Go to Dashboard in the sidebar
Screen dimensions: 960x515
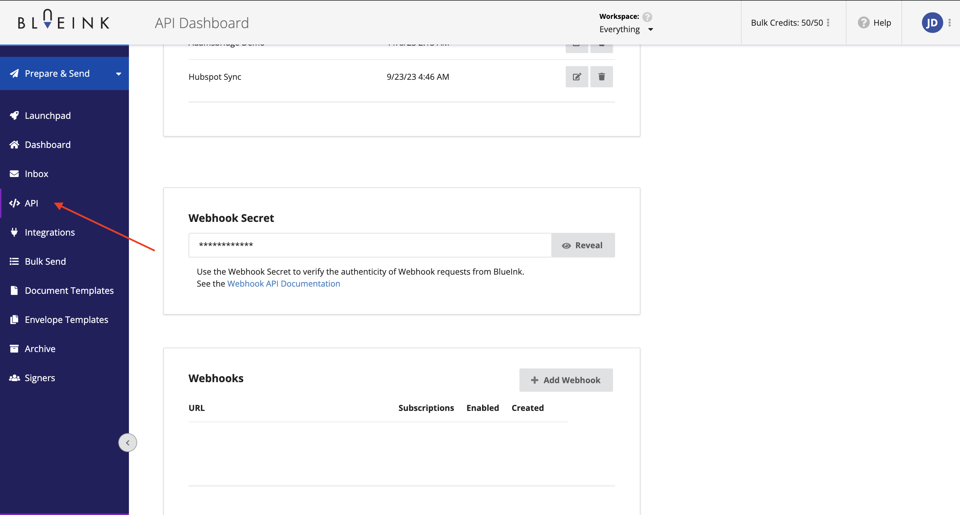click(x=48, y=145)
